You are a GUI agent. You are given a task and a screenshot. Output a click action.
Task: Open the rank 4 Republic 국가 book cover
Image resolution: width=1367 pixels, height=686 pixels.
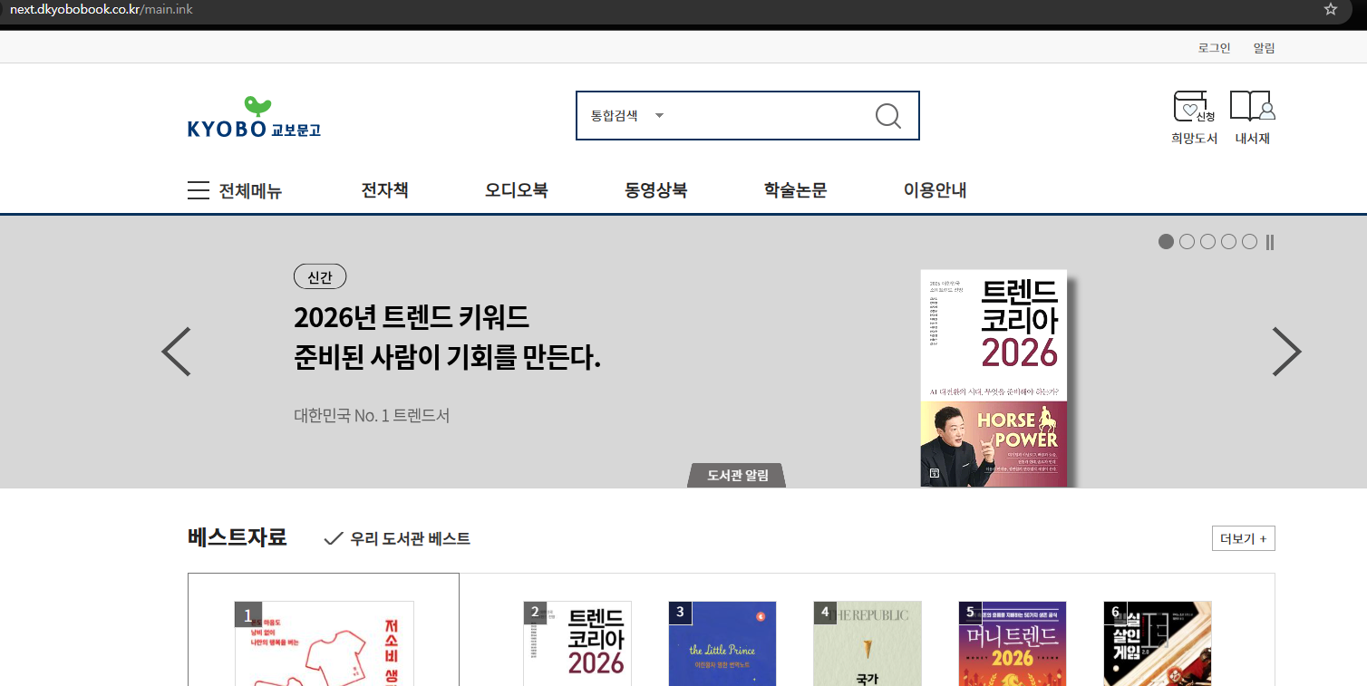click(x=868, y=643)
